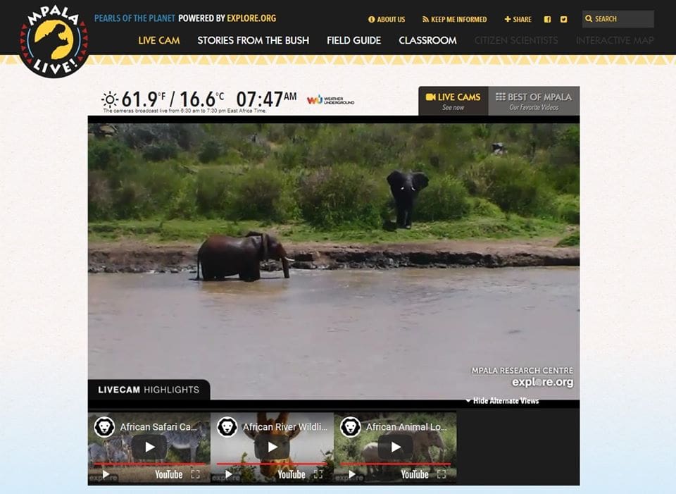Open YouTube logo on African Animal video

[x=415, y=474]
